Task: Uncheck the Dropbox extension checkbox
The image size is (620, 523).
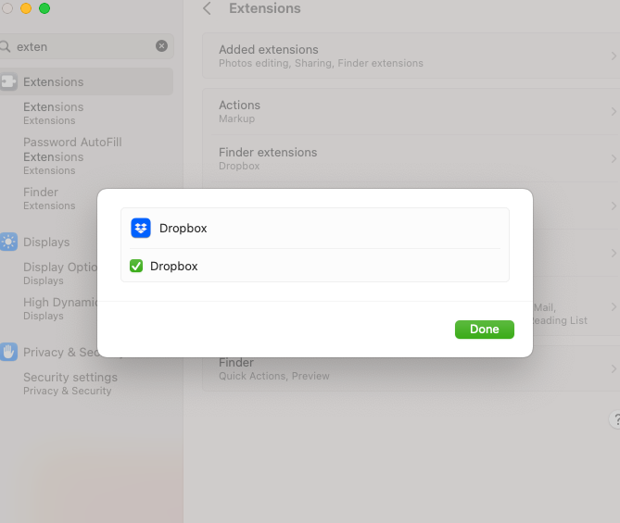Action: point(136,266)
